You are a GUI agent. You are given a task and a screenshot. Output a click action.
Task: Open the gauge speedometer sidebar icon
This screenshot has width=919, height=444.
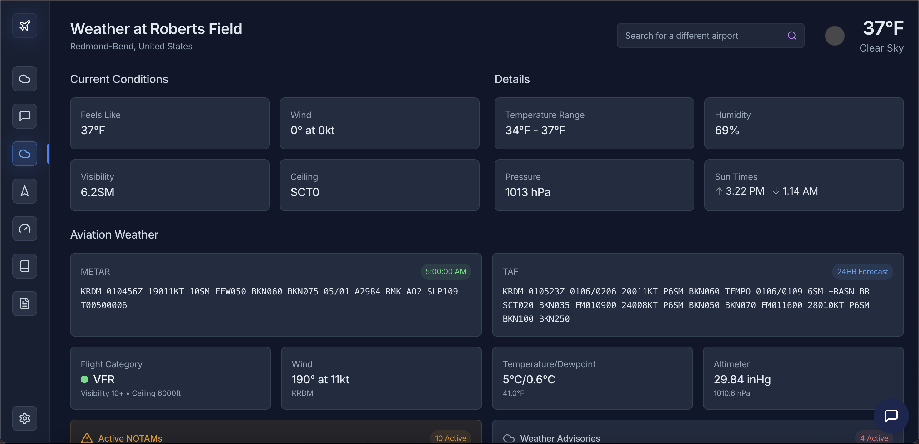click(x=25, y=229)
